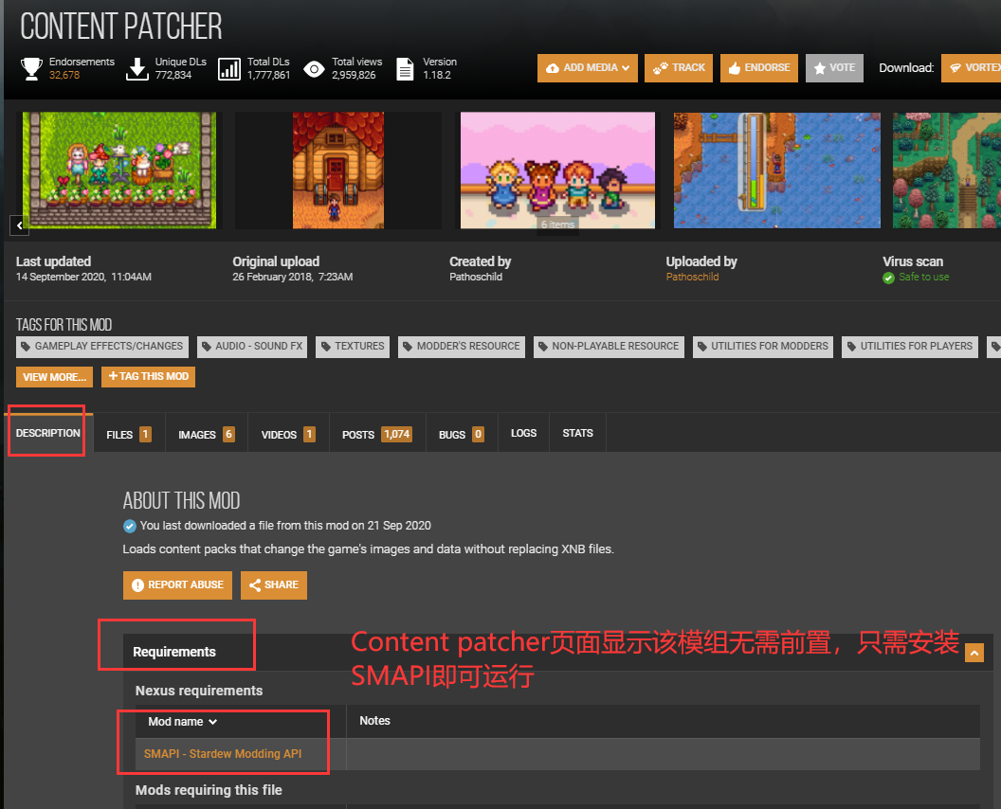Screen dimensions: 1001x809
Task: Switch to the Files tab
Action: pos(129,435)
